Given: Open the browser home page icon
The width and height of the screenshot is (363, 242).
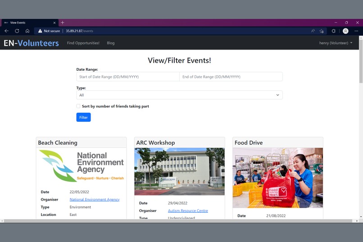Looking at the screenshot, I should 27,31.
